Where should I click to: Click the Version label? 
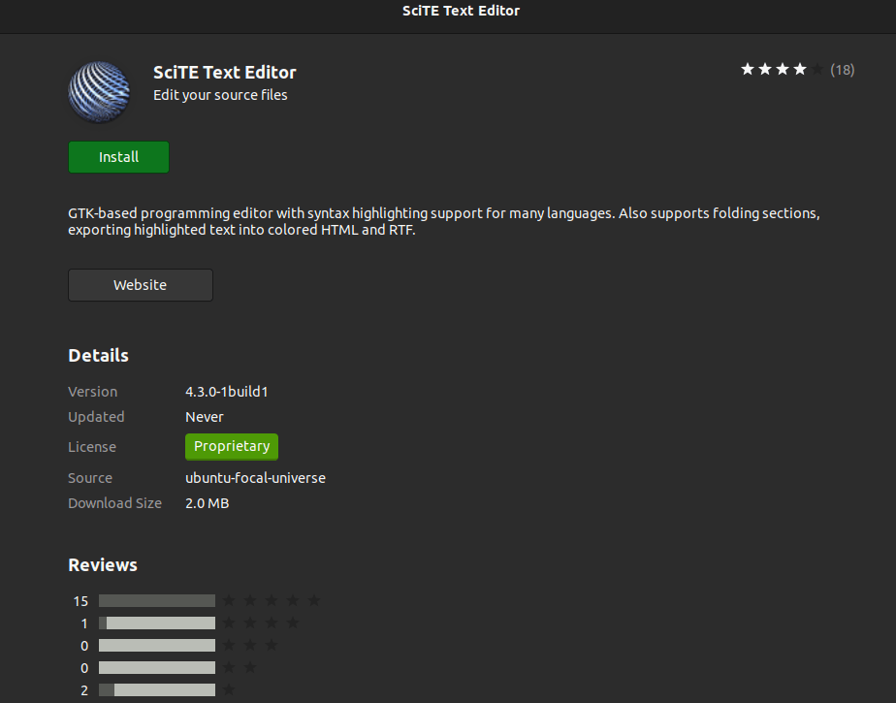tap(92, 392)
